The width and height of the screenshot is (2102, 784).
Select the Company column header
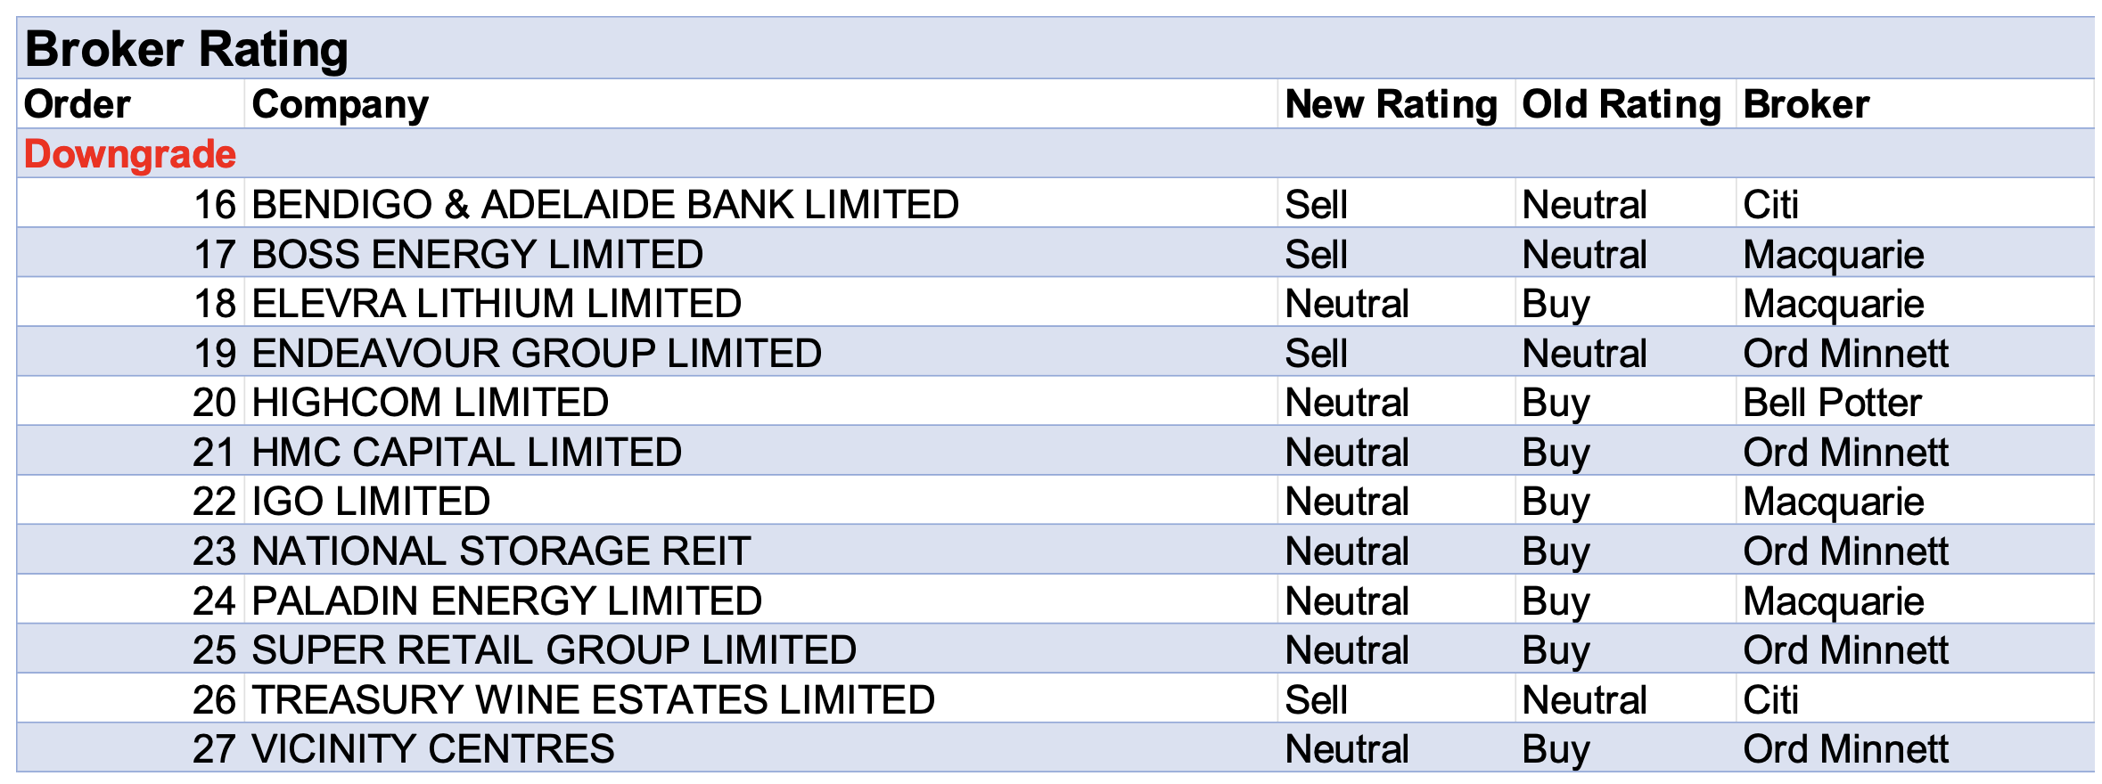[341, 104]
